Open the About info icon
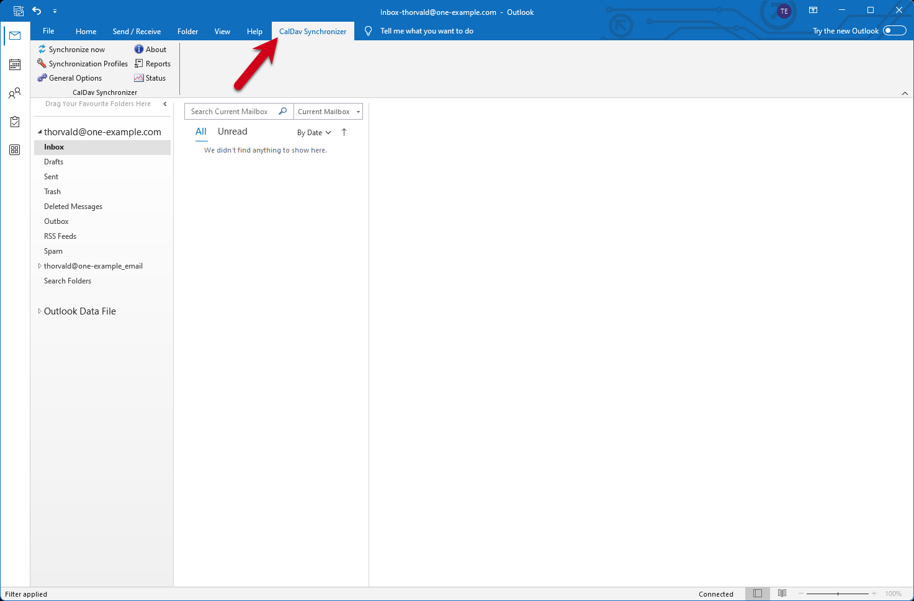 point(139,49)
